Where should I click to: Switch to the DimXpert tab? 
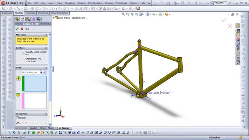coord(43,13)
